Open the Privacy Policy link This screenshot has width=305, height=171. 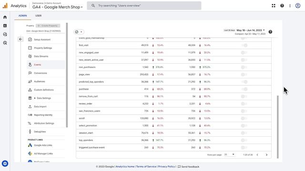click(x=166, y=167)
